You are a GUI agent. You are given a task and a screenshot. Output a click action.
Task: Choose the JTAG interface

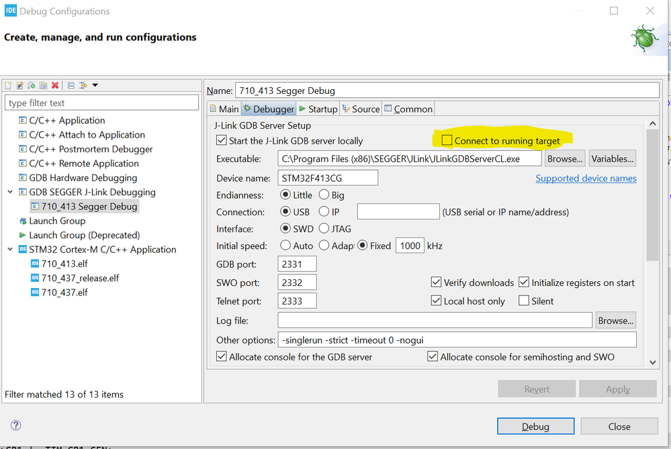click(x=324, y=229)
